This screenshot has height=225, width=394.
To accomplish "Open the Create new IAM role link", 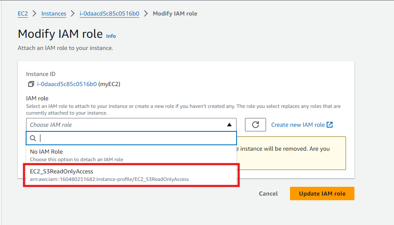I will (298, 125).
